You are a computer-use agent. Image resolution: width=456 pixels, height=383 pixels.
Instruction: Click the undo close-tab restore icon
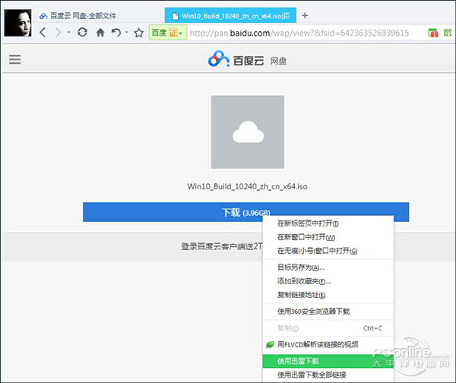point(116,32)
